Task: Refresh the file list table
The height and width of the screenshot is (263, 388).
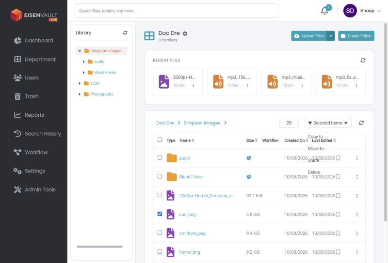Action: (361, 123)
